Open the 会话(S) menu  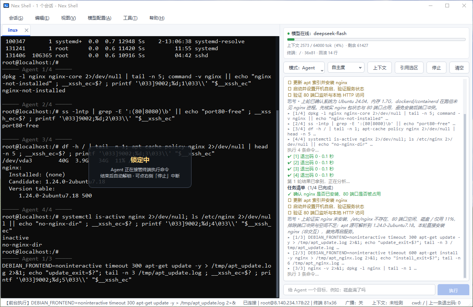pos(16,18)
